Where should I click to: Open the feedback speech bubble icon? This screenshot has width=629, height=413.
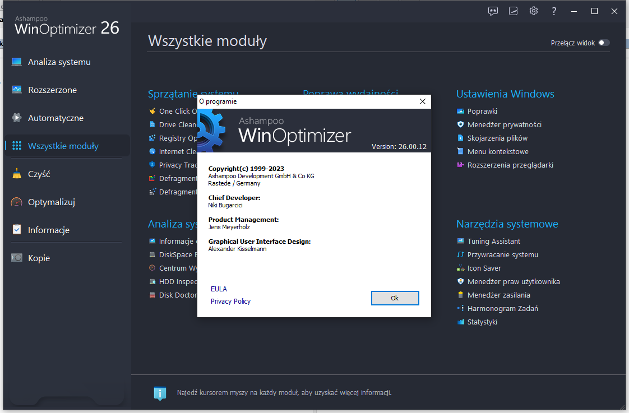pos(493,11)
